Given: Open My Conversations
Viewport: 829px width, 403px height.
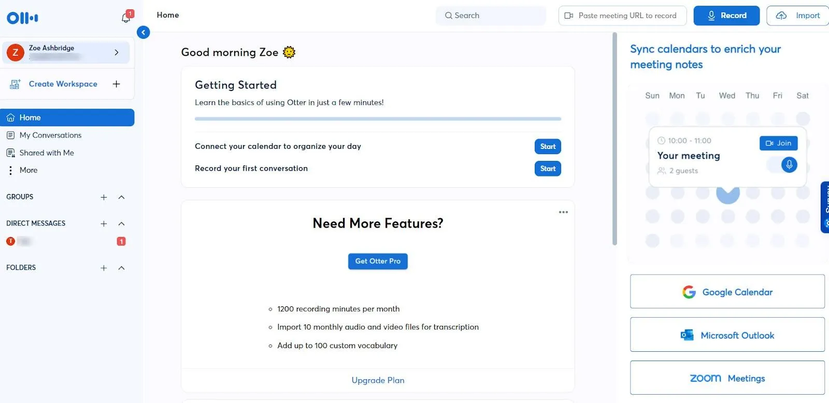Looking at the screenshot, I should pos(50,135).
